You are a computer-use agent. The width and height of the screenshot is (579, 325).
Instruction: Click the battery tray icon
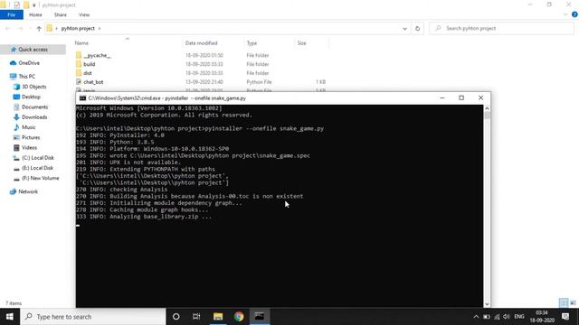pyautogui.click(x=487, y=317)
